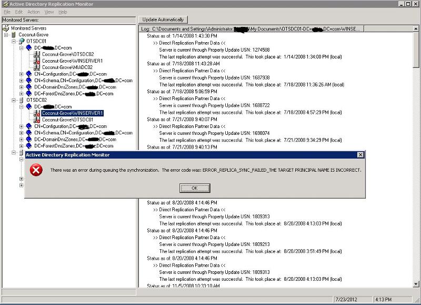The height and width of the screenshot is (305, 421).
Task: Select the Coconut-Grove site label
Action: [34, 35]
